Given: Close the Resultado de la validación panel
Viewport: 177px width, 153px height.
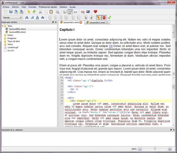Looking at the screenshot, I should (174, 130).
